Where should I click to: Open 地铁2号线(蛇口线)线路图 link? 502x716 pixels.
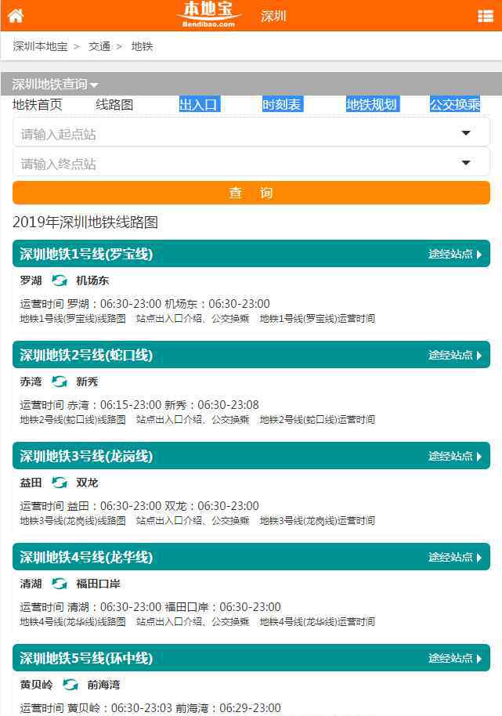tap(73, 420)
